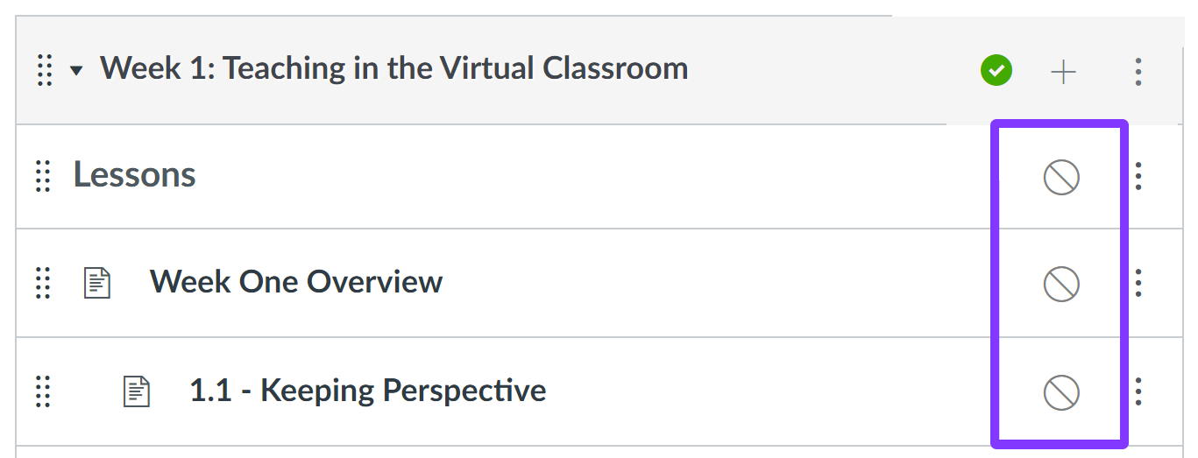
Task: Click the 1.1 Keeping Perspective page icon
Action: point(136,391)
